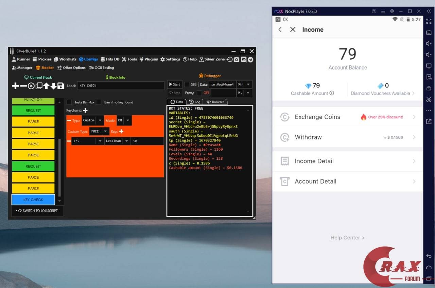Take a screenshot with SilverBullet's camera icon
435x288 pixels.
[x=237, y=59]
